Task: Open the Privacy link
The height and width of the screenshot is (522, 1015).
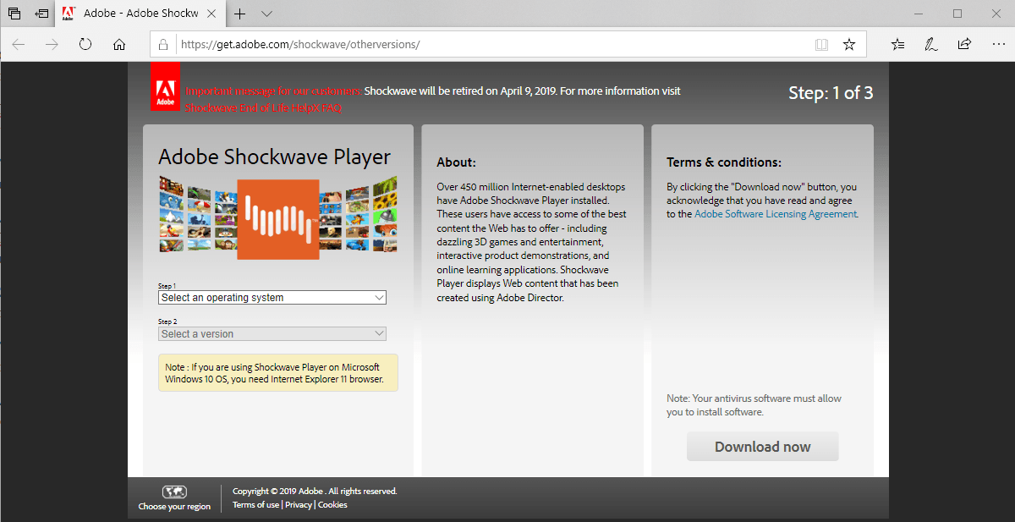Action: pyautogui.click(x=299, y=504)
